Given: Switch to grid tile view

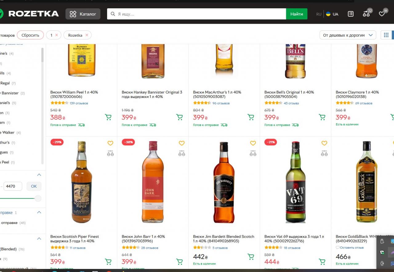Looking at the screenshot, I should 386,35.
